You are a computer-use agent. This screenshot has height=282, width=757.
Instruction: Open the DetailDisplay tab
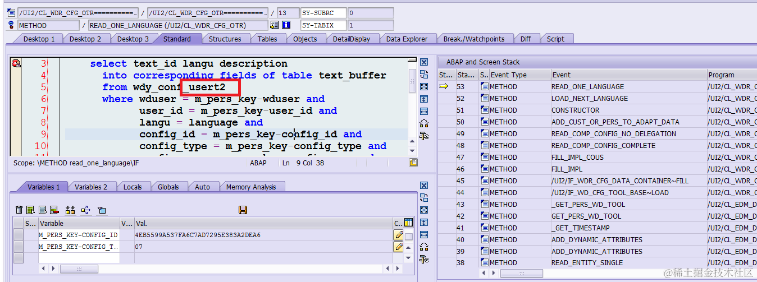pyautogui.click(x=352, y=39)
